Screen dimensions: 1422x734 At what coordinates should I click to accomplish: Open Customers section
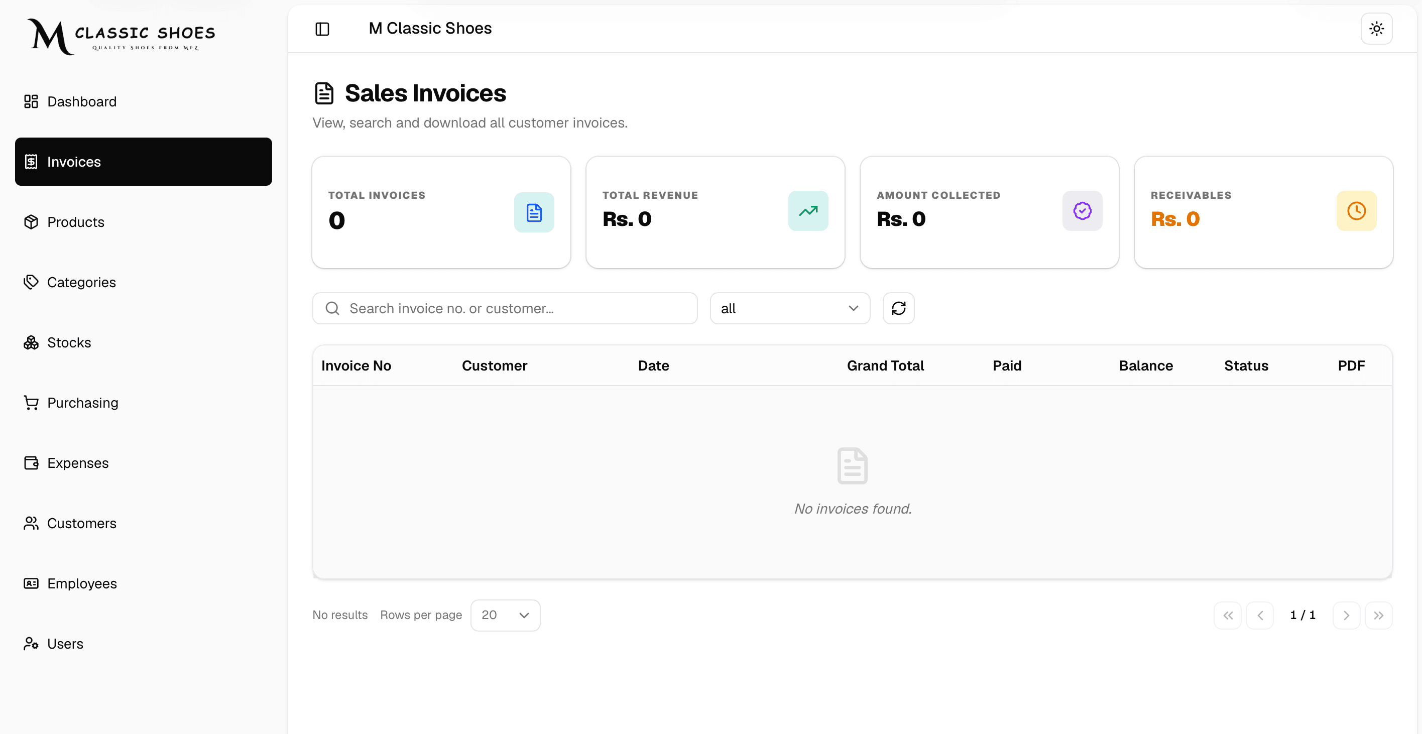tap(143, 523)
